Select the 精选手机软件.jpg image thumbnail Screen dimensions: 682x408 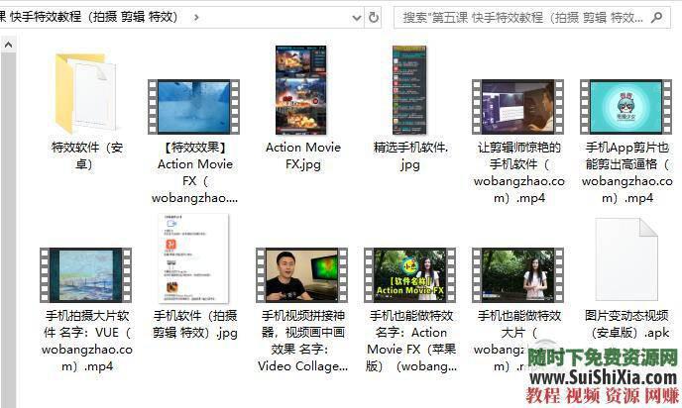409,90
